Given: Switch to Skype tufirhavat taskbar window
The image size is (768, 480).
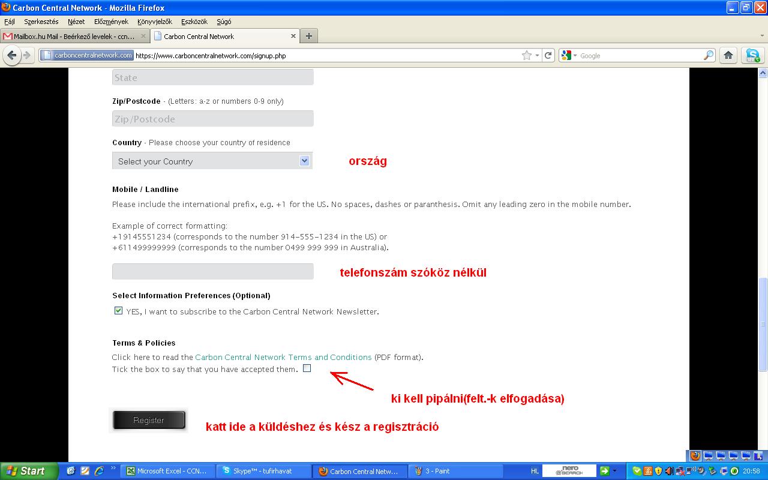Looking at the screenshot, I should coord(263,471).
